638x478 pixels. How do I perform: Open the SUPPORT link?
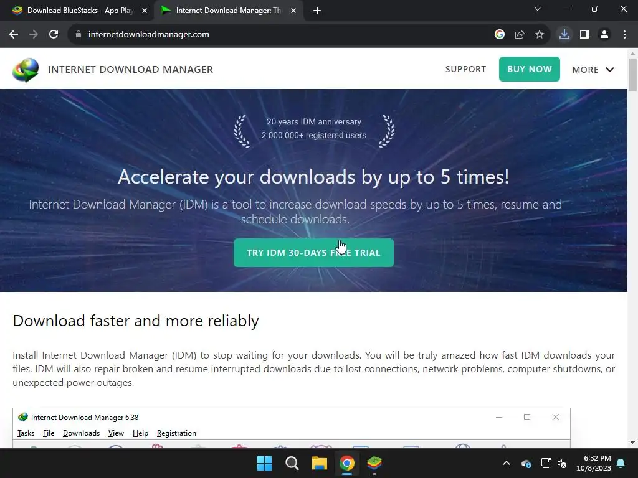(x=465, y=69)
